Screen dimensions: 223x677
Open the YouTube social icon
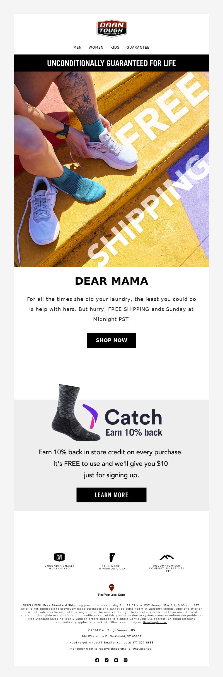(116, 660)
